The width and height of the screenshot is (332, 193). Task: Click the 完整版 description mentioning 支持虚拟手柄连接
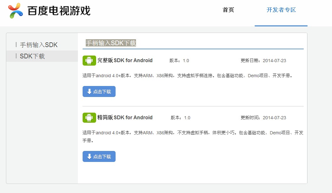(x=188, y=76)
